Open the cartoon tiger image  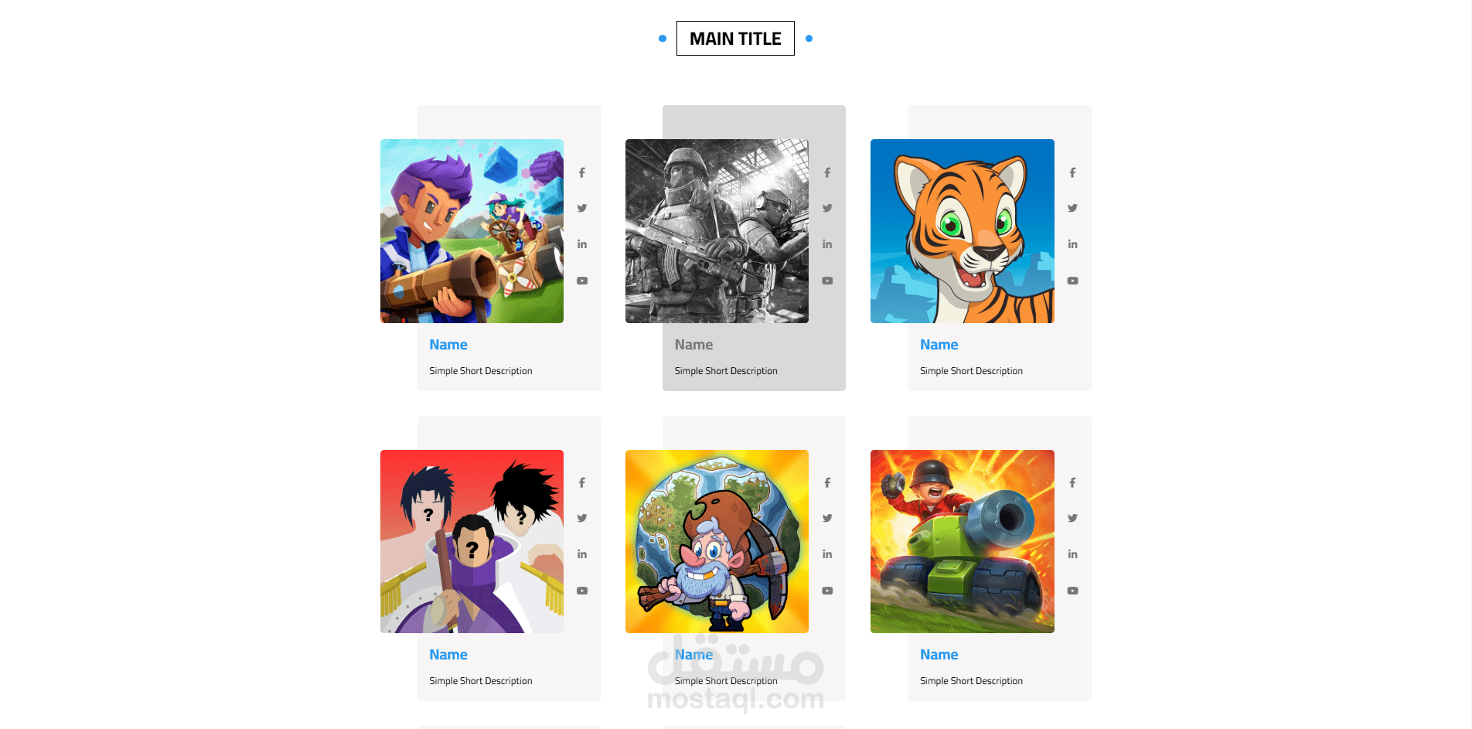pos(963,231)
